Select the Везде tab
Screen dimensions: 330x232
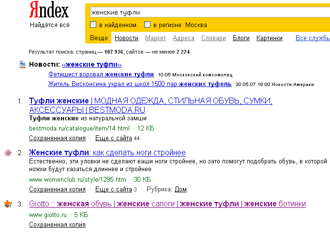[99, 38]
